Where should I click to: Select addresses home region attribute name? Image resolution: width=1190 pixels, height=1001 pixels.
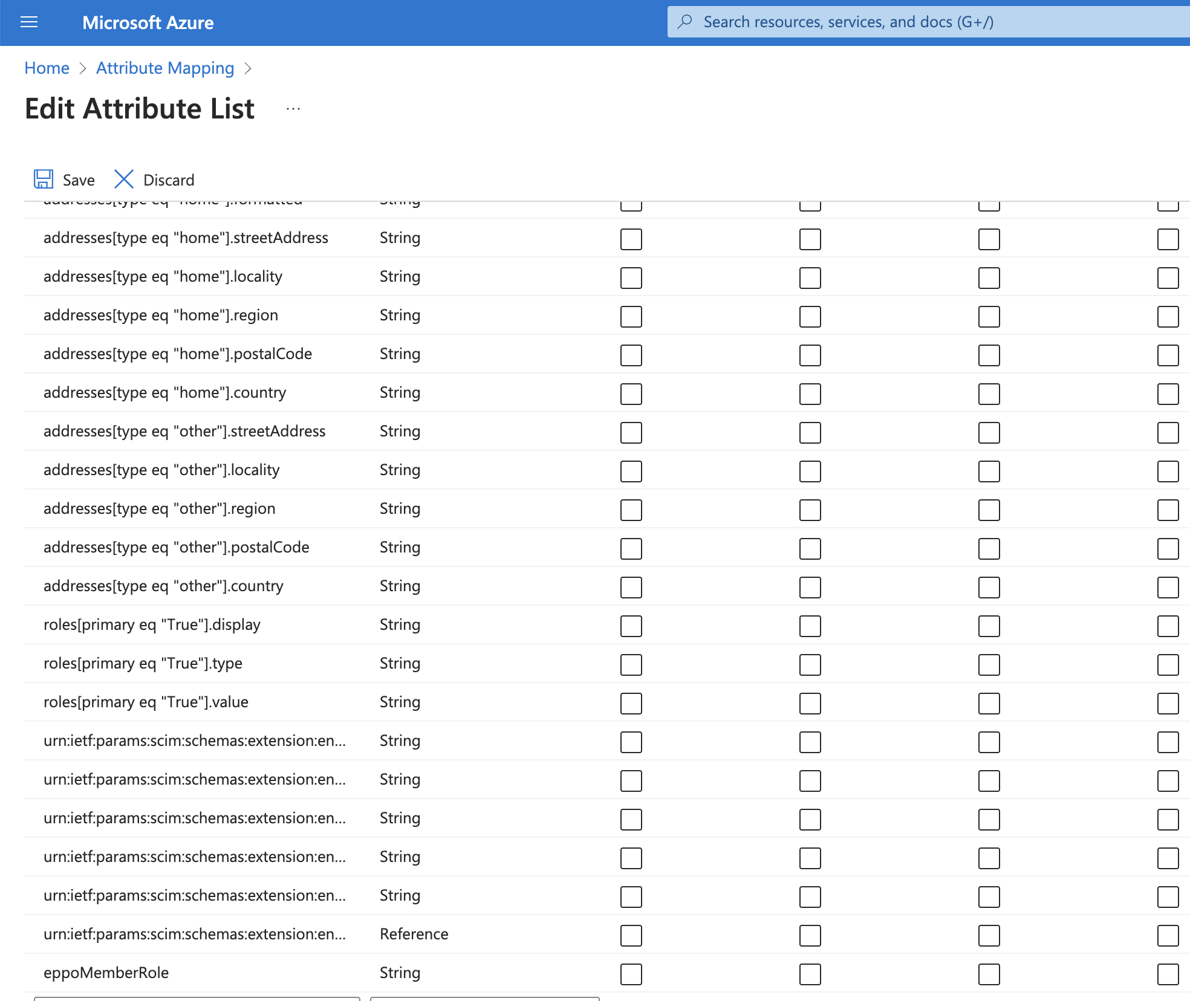pos(161,315)
